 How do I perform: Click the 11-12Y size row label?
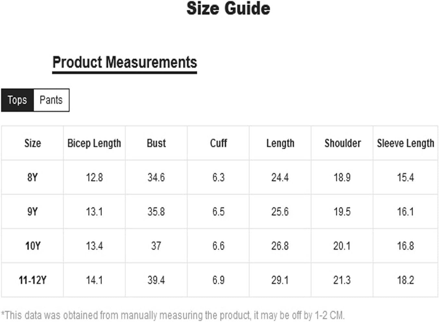pyautogui.click(x=32, y=280)
